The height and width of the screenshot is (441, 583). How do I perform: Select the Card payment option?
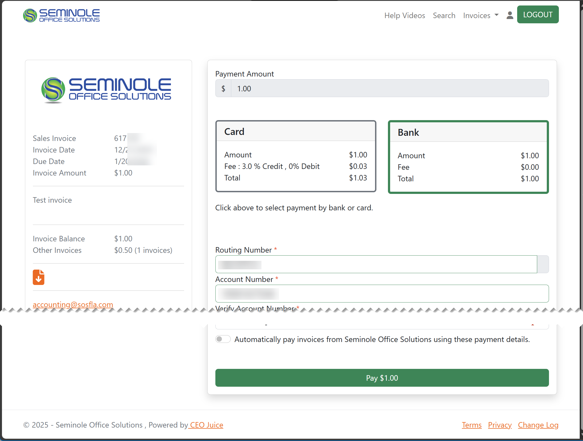295,156
